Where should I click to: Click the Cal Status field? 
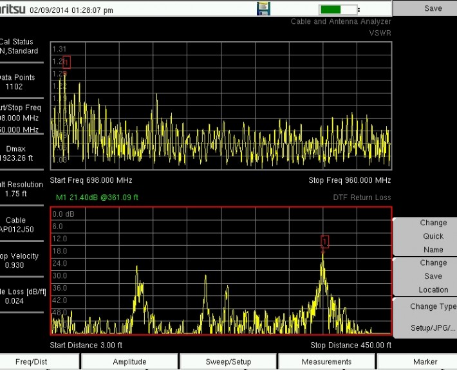click(x=21, y=46)
